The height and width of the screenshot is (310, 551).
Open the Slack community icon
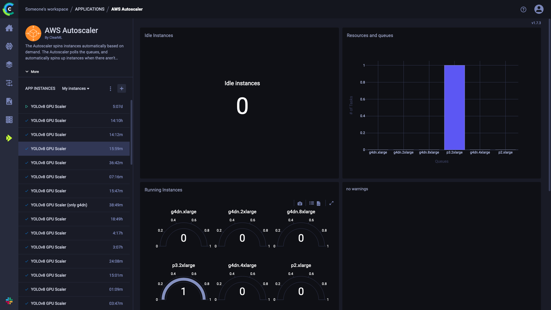(x=9, y=301)
